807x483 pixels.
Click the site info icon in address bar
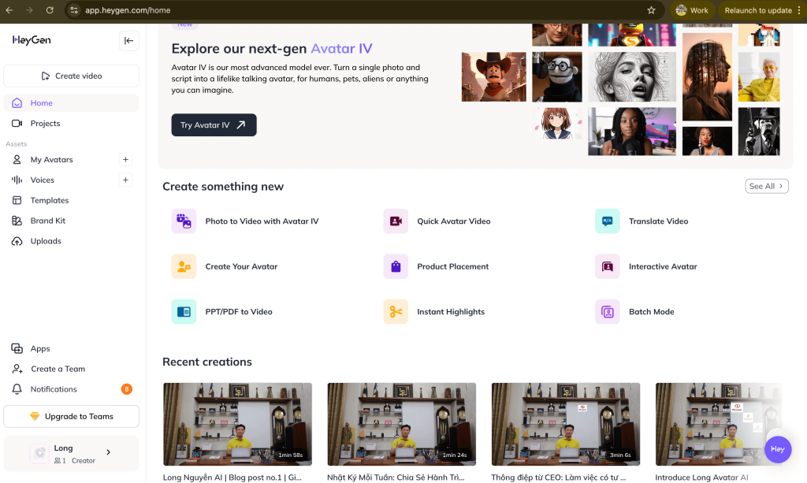pos(74,10)
